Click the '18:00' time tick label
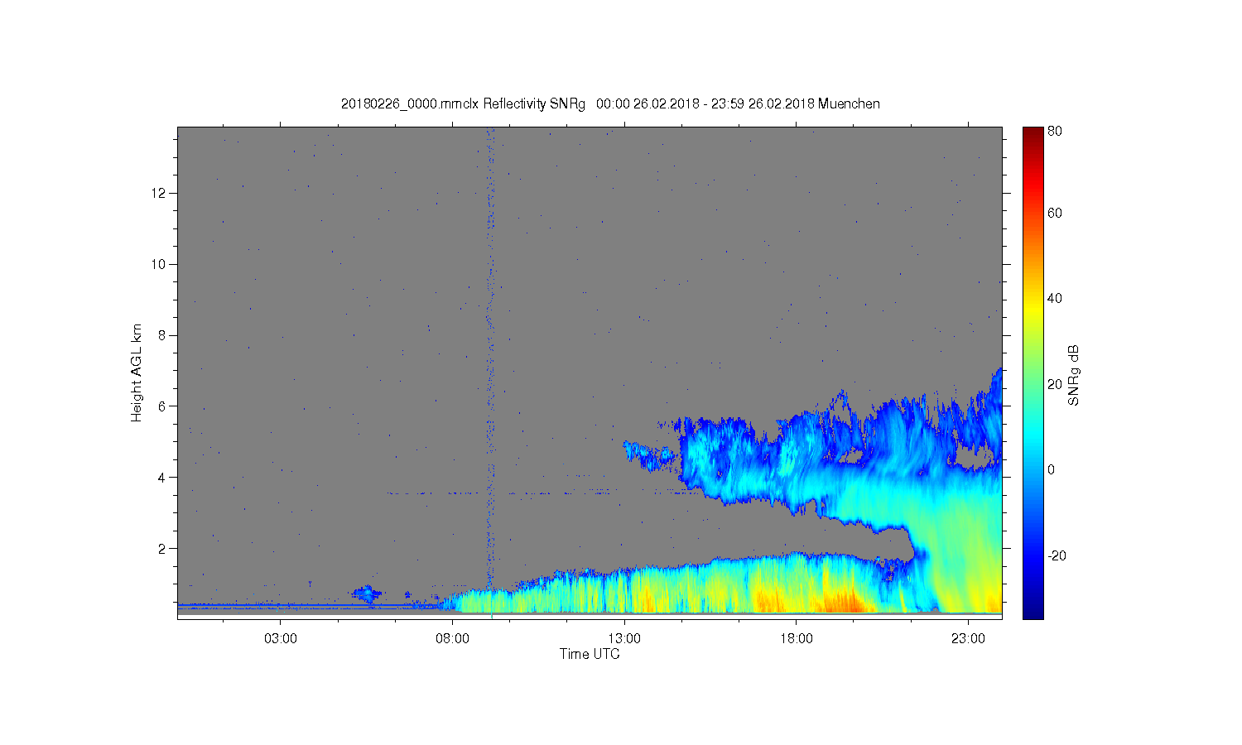1242x745 pixels. [797, 639]
